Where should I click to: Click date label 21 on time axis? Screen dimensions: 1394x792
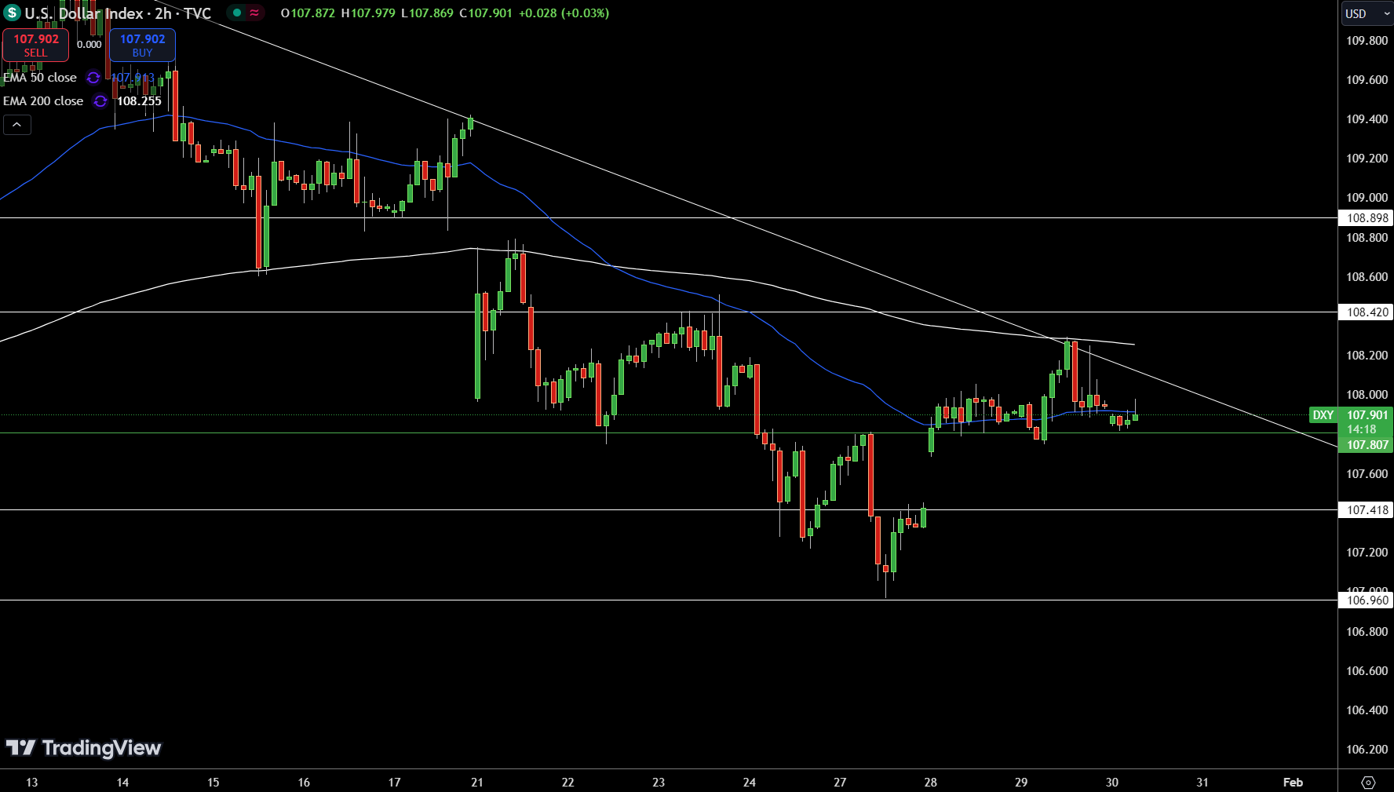[477, 782]
